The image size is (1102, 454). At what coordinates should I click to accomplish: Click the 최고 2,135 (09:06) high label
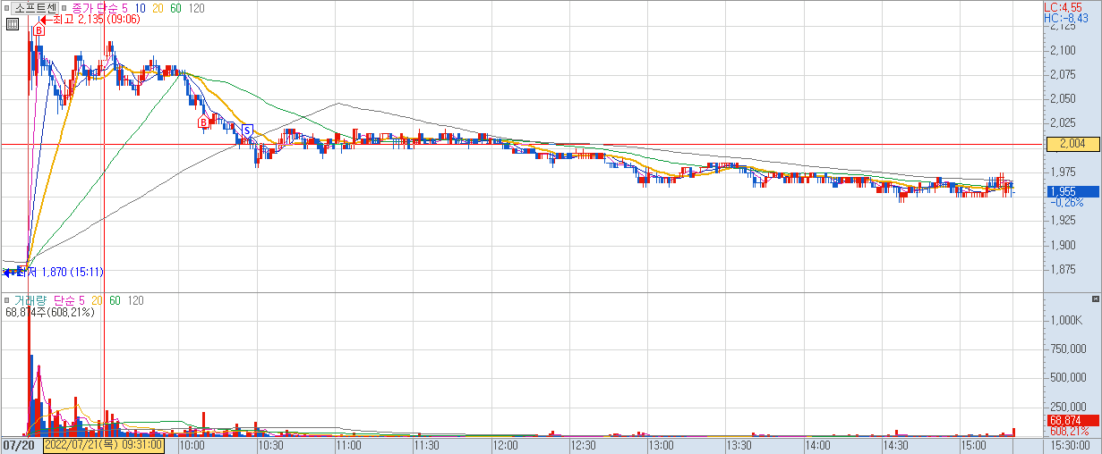tap(96, 19)
